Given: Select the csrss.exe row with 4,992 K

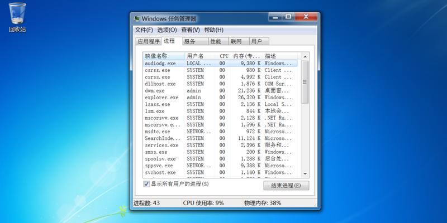Looking at the screenshot, I should coord(220,77).
